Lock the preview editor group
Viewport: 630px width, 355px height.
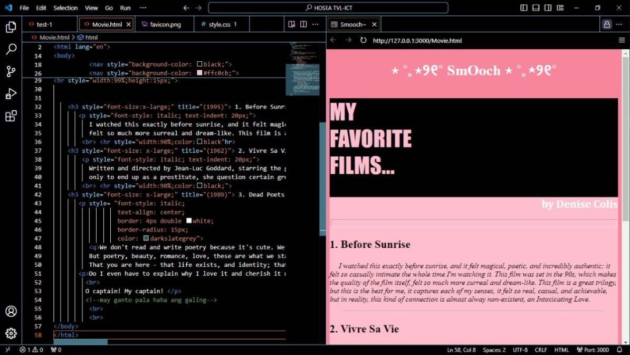tap(607, 24)
